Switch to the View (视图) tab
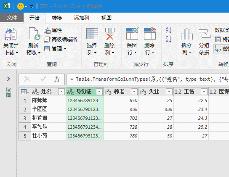 click(107, 18)
